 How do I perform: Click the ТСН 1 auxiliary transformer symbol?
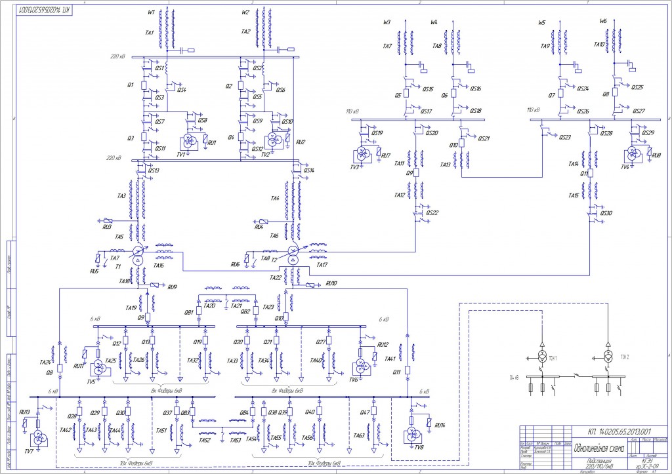[542, 356]
